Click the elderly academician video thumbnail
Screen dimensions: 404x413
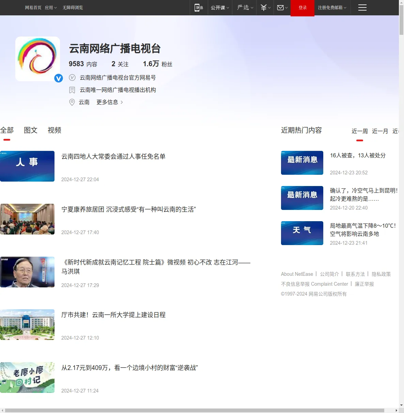[27, 272]
